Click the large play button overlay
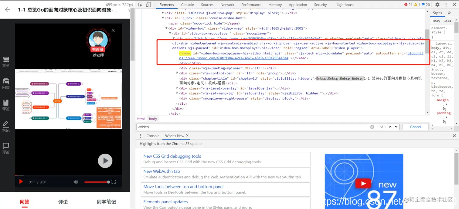Image resolution: width=459 pixels, height=209 pixels. click(x=105, y=161)
